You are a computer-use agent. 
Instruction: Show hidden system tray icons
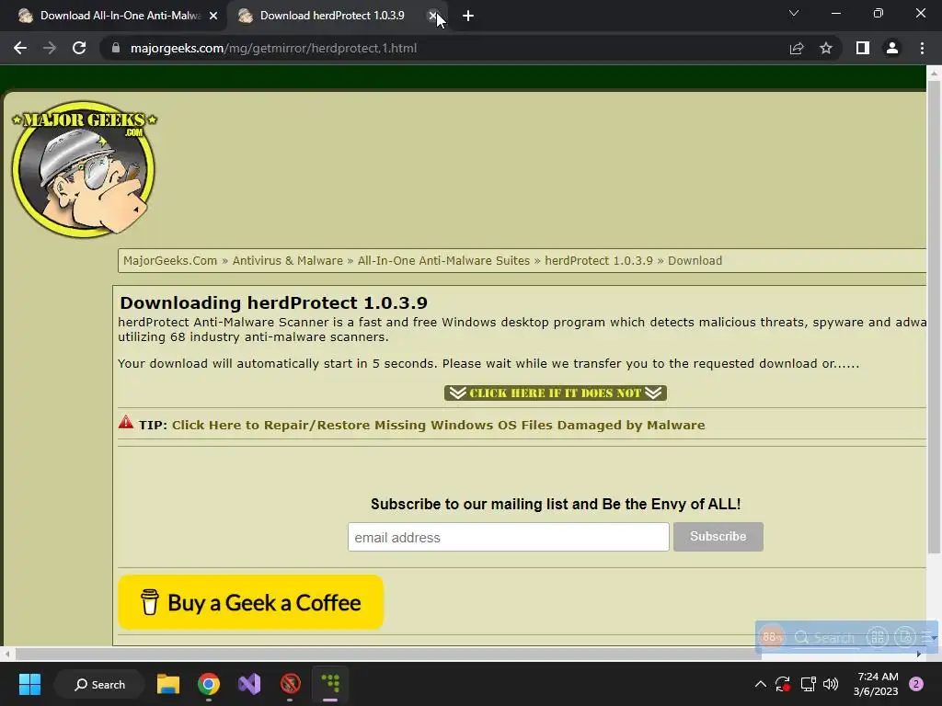click(x=760, y=684)
